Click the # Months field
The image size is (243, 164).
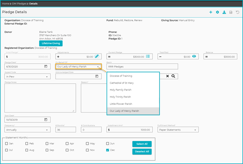(66, 130)
